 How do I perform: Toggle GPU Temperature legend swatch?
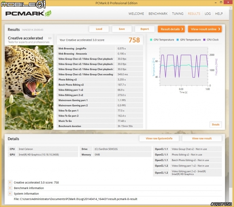click(178, 40)
